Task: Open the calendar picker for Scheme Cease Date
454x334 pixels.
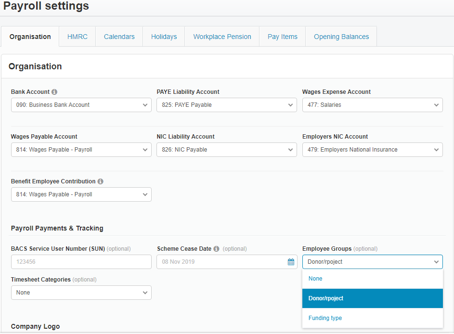Action: tap(291, 262)
